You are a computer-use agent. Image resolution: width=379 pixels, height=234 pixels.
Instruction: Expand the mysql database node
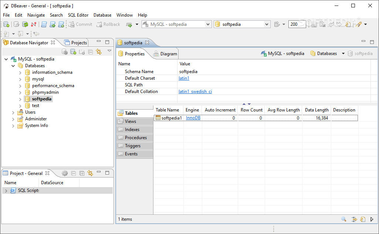20,79
